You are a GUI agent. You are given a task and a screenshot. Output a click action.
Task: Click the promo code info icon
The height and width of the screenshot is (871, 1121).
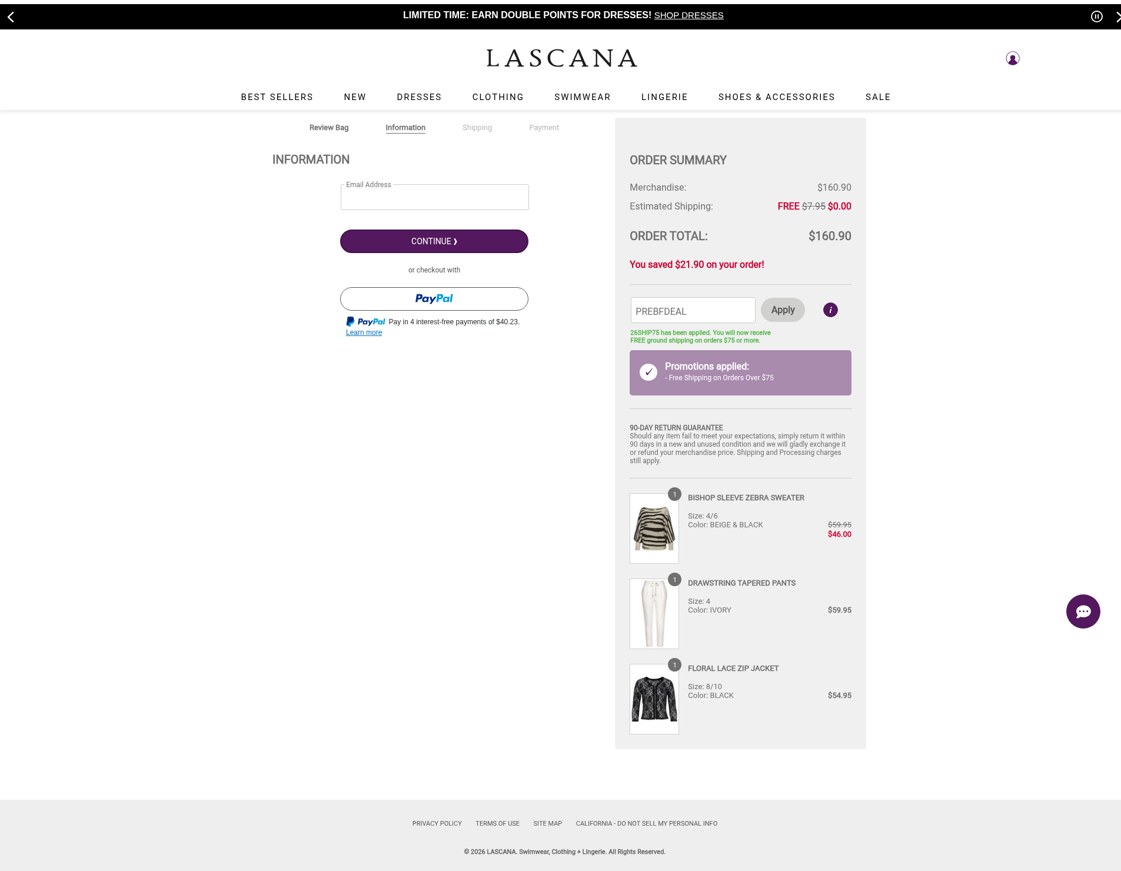pyautogui.click(x=830, y=310)
